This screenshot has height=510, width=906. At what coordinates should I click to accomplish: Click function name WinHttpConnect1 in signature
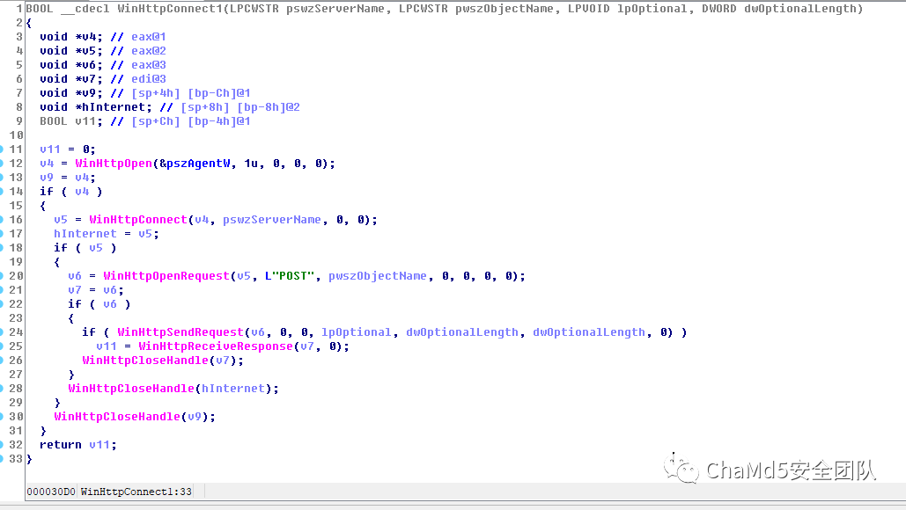tap(170, 9)
